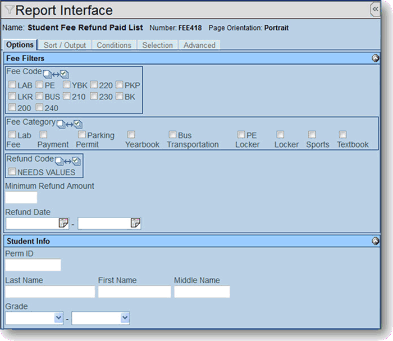Enable the BUS fee code checkbox

coord(39,96)
